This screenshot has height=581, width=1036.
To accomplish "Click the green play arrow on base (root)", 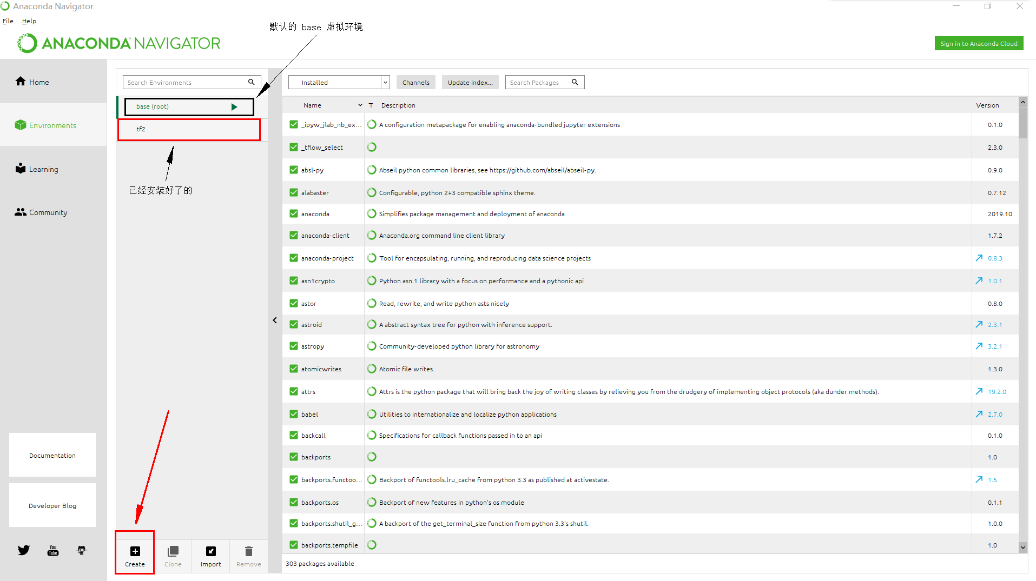I will [234, 107].
